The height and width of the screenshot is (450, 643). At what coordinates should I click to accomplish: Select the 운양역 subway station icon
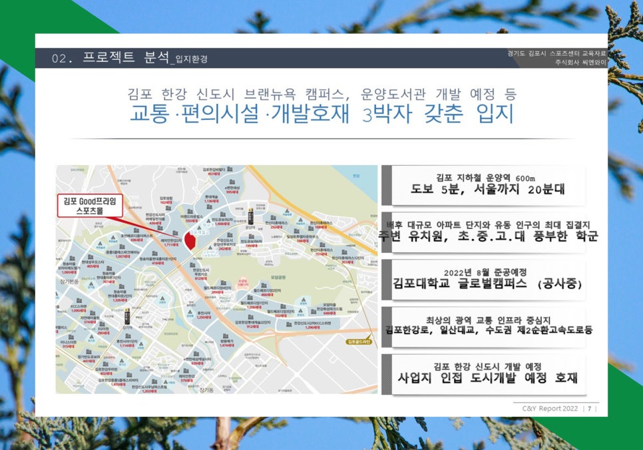pyautogui.click(x=251, y=215)
